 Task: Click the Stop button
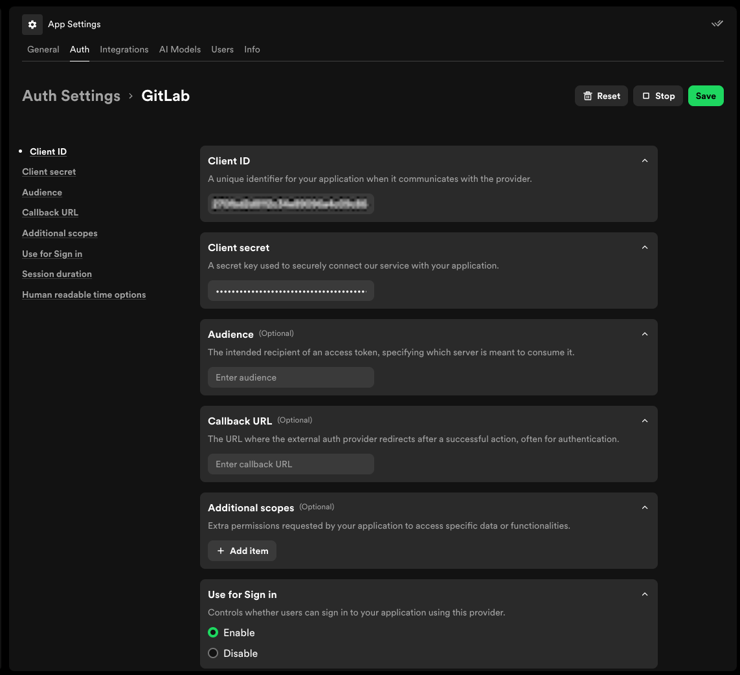658,96
